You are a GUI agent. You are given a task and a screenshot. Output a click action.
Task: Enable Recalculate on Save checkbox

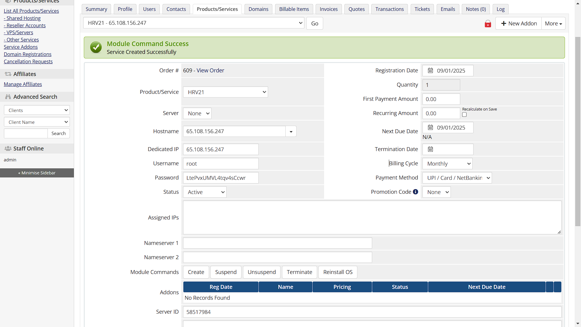pyautogui.click(x=464, y=115)
